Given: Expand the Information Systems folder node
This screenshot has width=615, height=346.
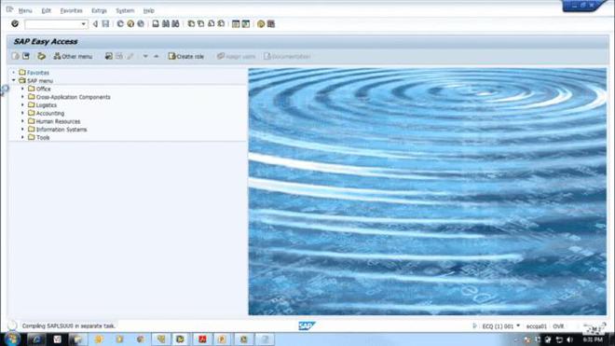Looking at the screenshot, I should coord(22,130).
